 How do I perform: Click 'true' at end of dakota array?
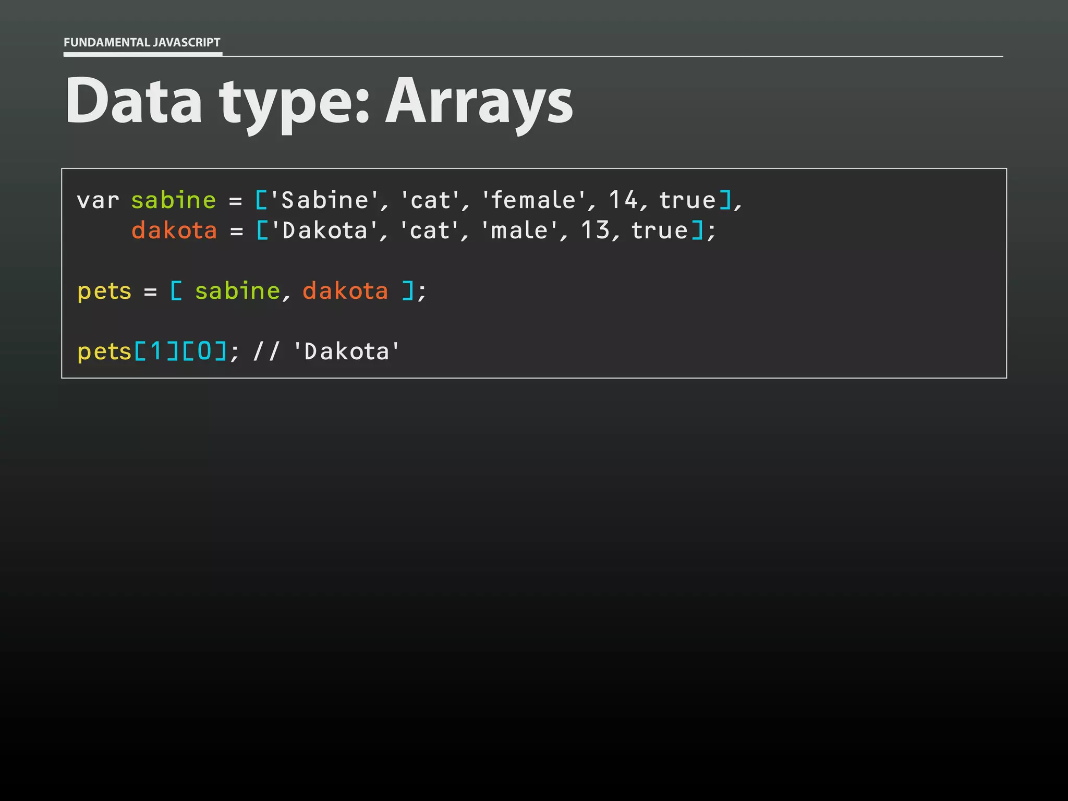pyautogui.click(x=660, y=230)
